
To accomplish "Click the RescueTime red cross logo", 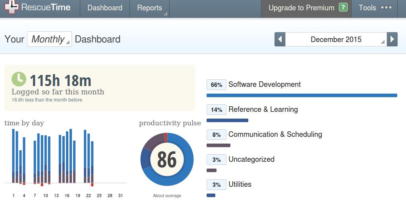I will pyautogui.click(x=12, y=7).
